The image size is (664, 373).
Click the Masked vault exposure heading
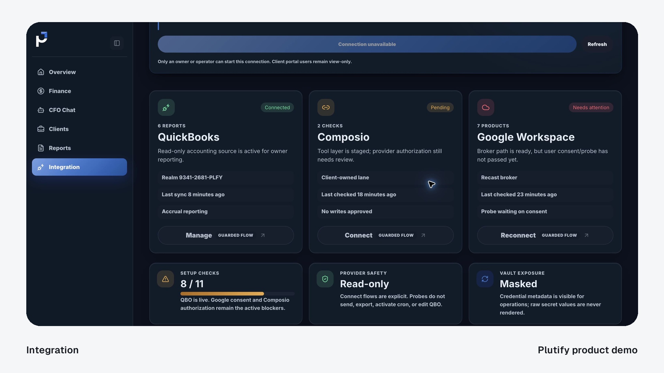click(518, 284)
